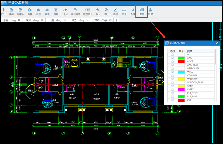The image size is (223, 144).
Task: Select the 画线 (draw line) tool
Action: tap(115, 11)
